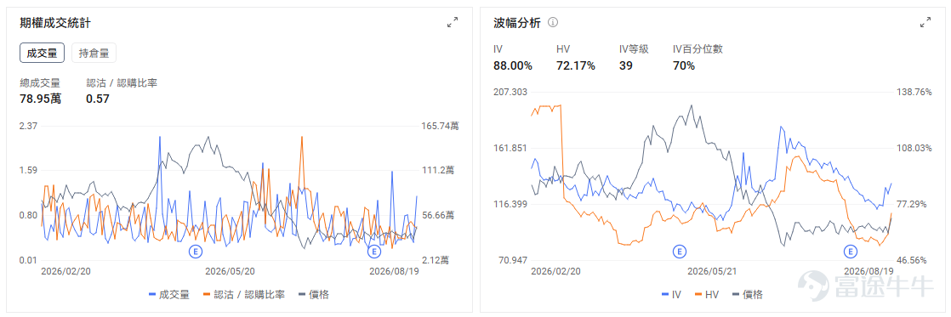Click the 波幅分析 panel title
Image resolution: width=951 pixels, height=317 pixels.
point(517,23)
